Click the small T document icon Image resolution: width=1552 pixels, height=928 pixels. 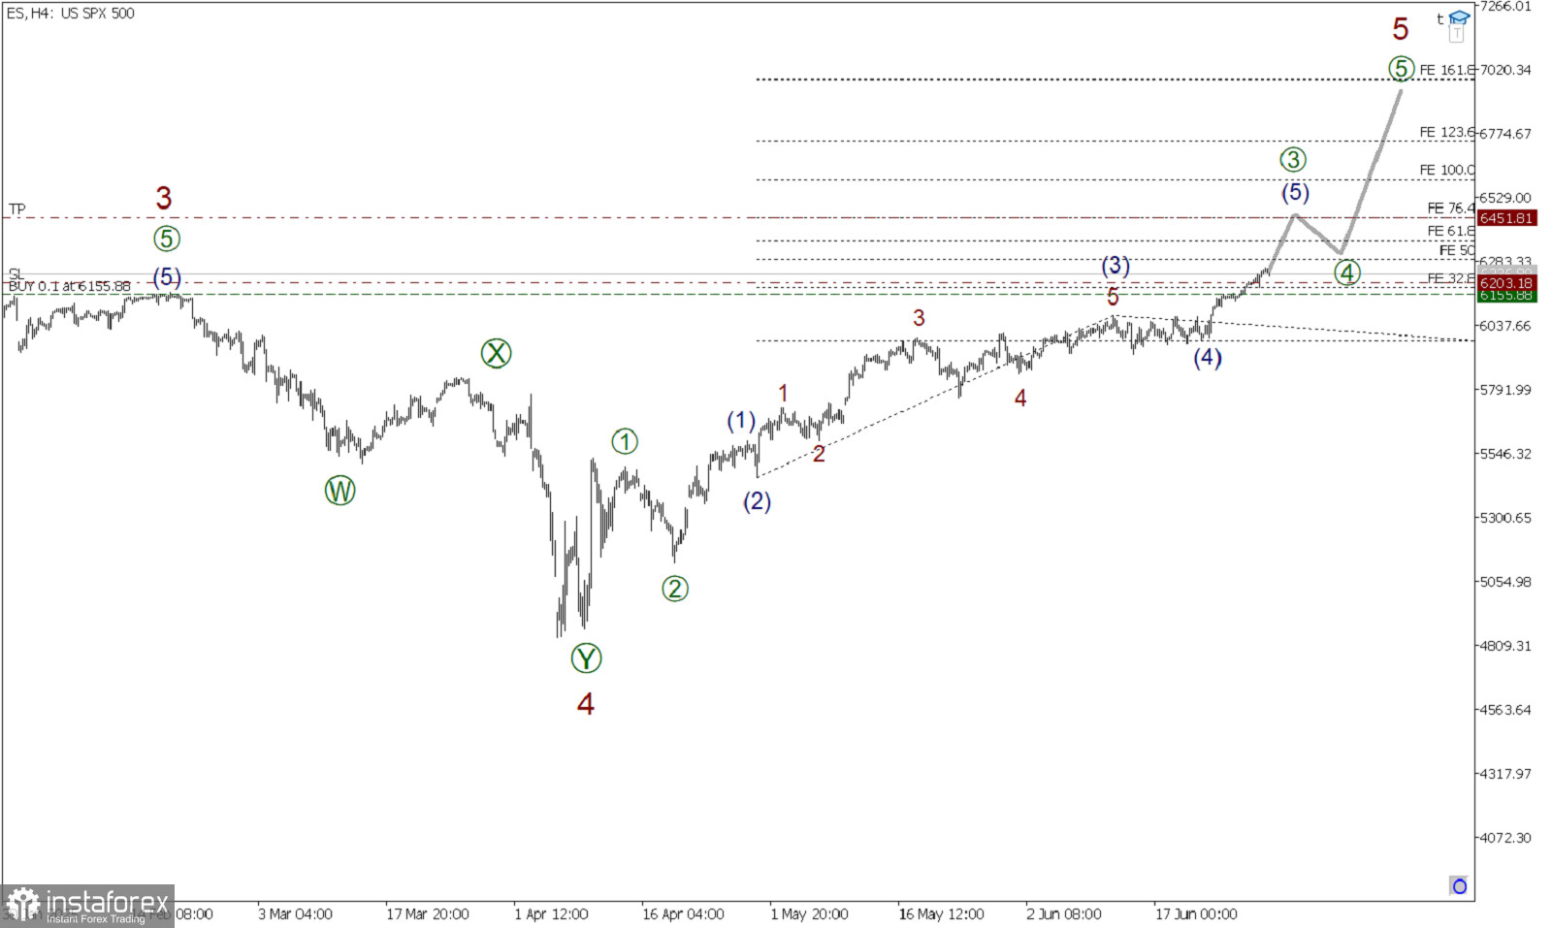1456,34
